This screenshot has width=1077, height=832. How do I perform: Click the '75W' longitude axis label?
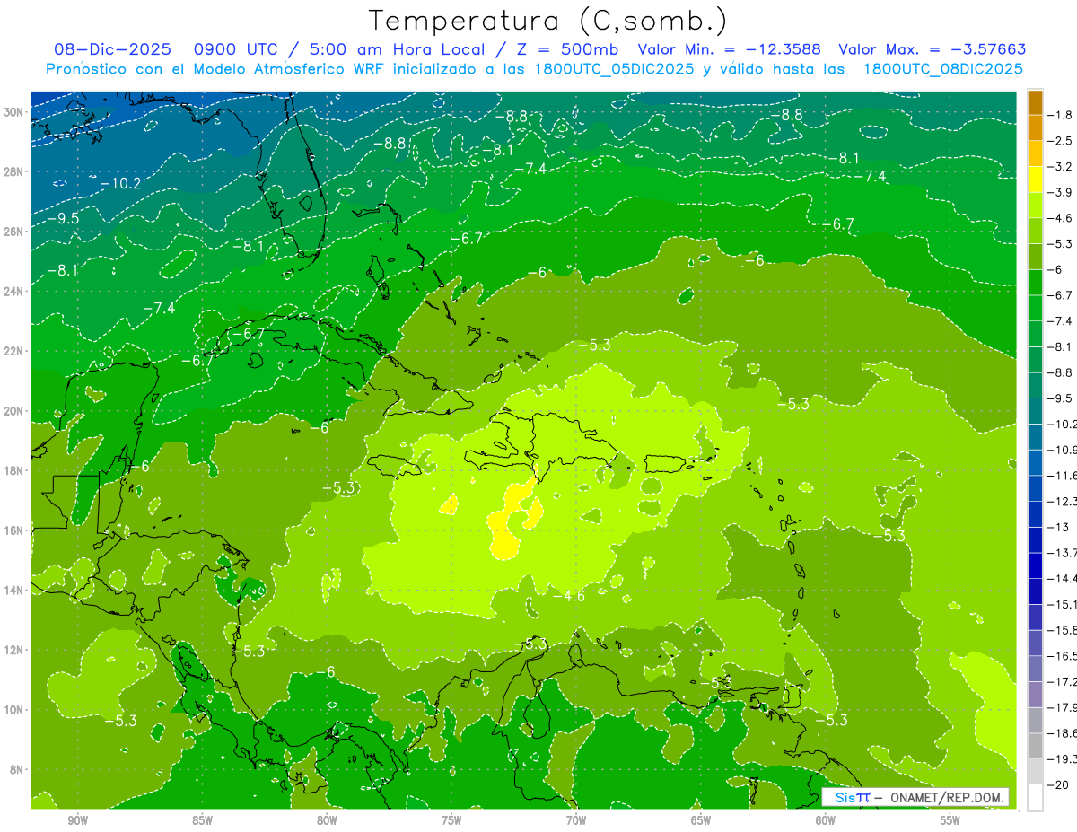click(x=451, y=820)
